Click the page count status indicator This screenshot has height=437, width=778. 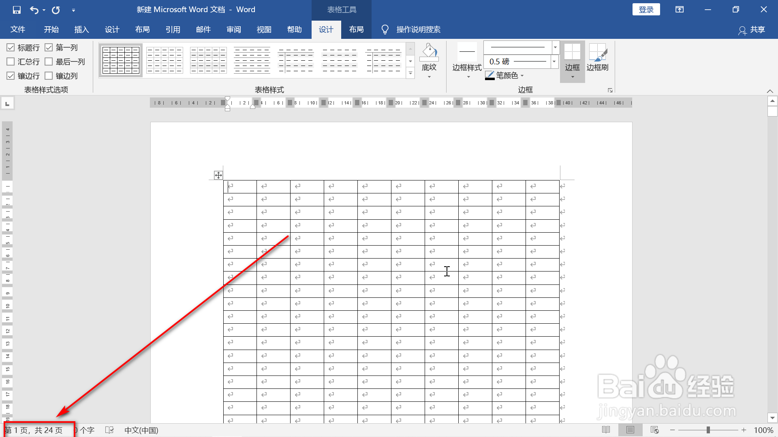(x=34, y=430)
